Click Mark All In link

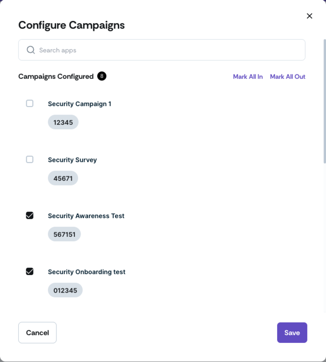pyautogui.click(x=248, y=76)
